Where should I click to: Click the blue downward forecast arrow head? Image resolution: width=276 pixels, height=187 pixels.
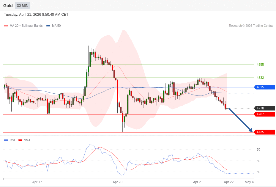(251, 130)
